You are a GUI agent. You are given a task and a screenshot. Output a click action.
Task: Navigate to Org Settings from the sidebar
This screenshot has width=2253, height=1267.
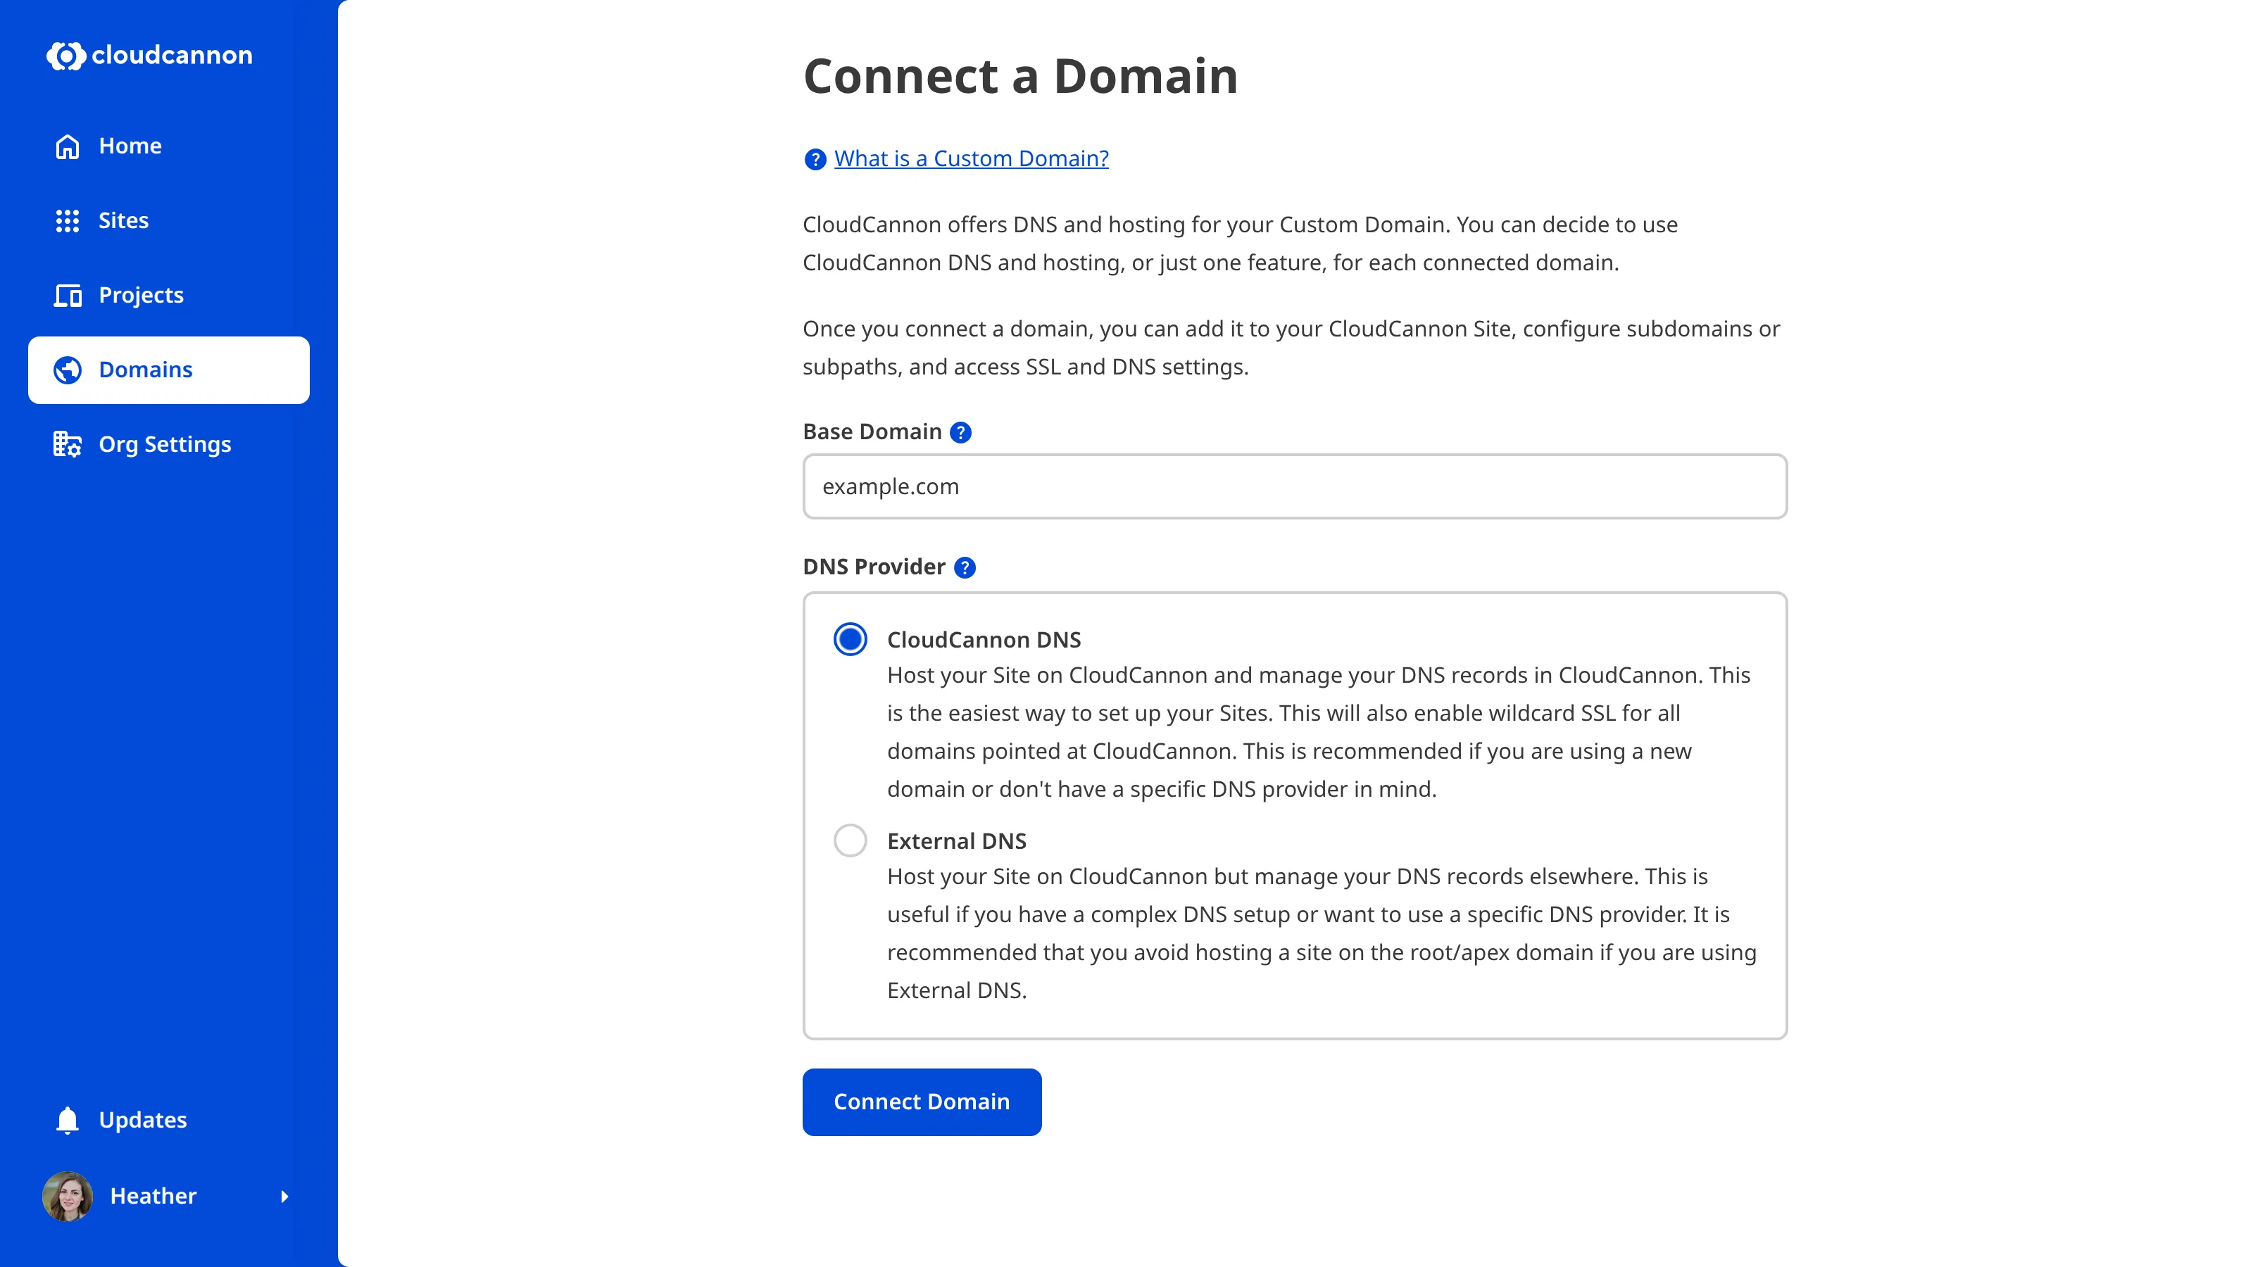pyautogui.click(x=165, y=444)
